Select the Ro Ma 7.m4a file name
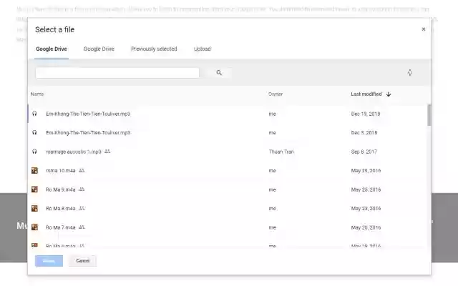Screen dimensions: 458x286 click(60, 227)
